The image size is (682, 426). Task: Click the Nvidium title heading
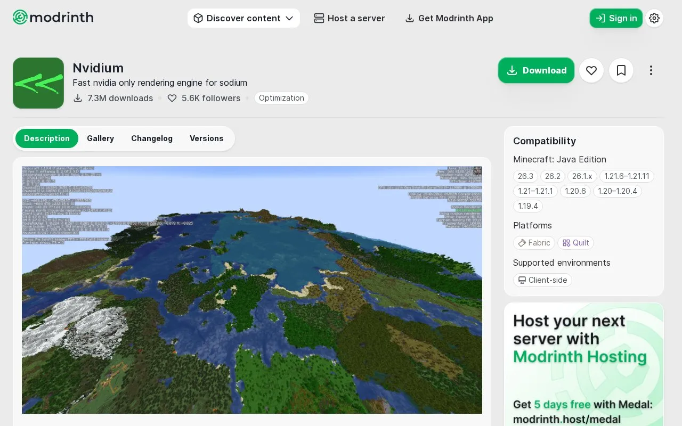pos(98,68)
